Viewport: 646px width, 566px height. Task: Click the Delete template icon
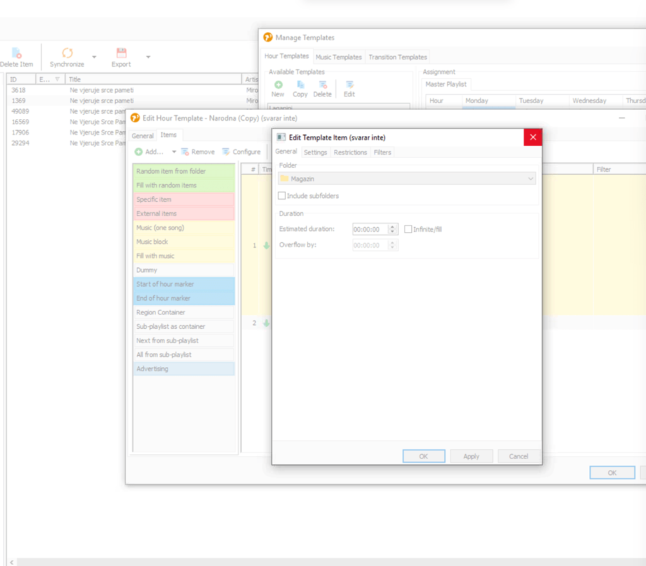coord(322,85)
